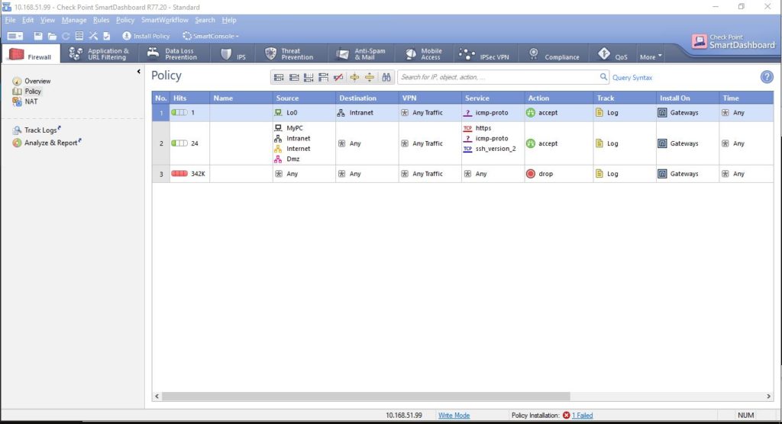Switch to Anti-Spam & Mail tab

point(361,54)
